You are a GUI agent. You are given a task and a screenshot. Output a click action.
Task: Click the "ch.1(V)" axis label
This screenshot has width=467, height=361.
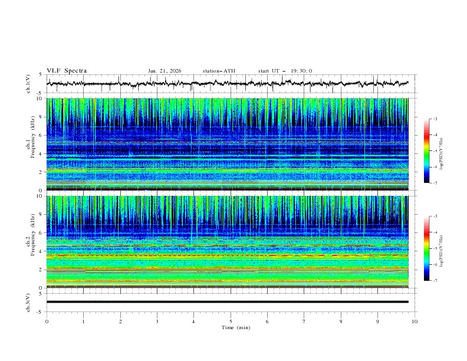click(x=28, y=84)
